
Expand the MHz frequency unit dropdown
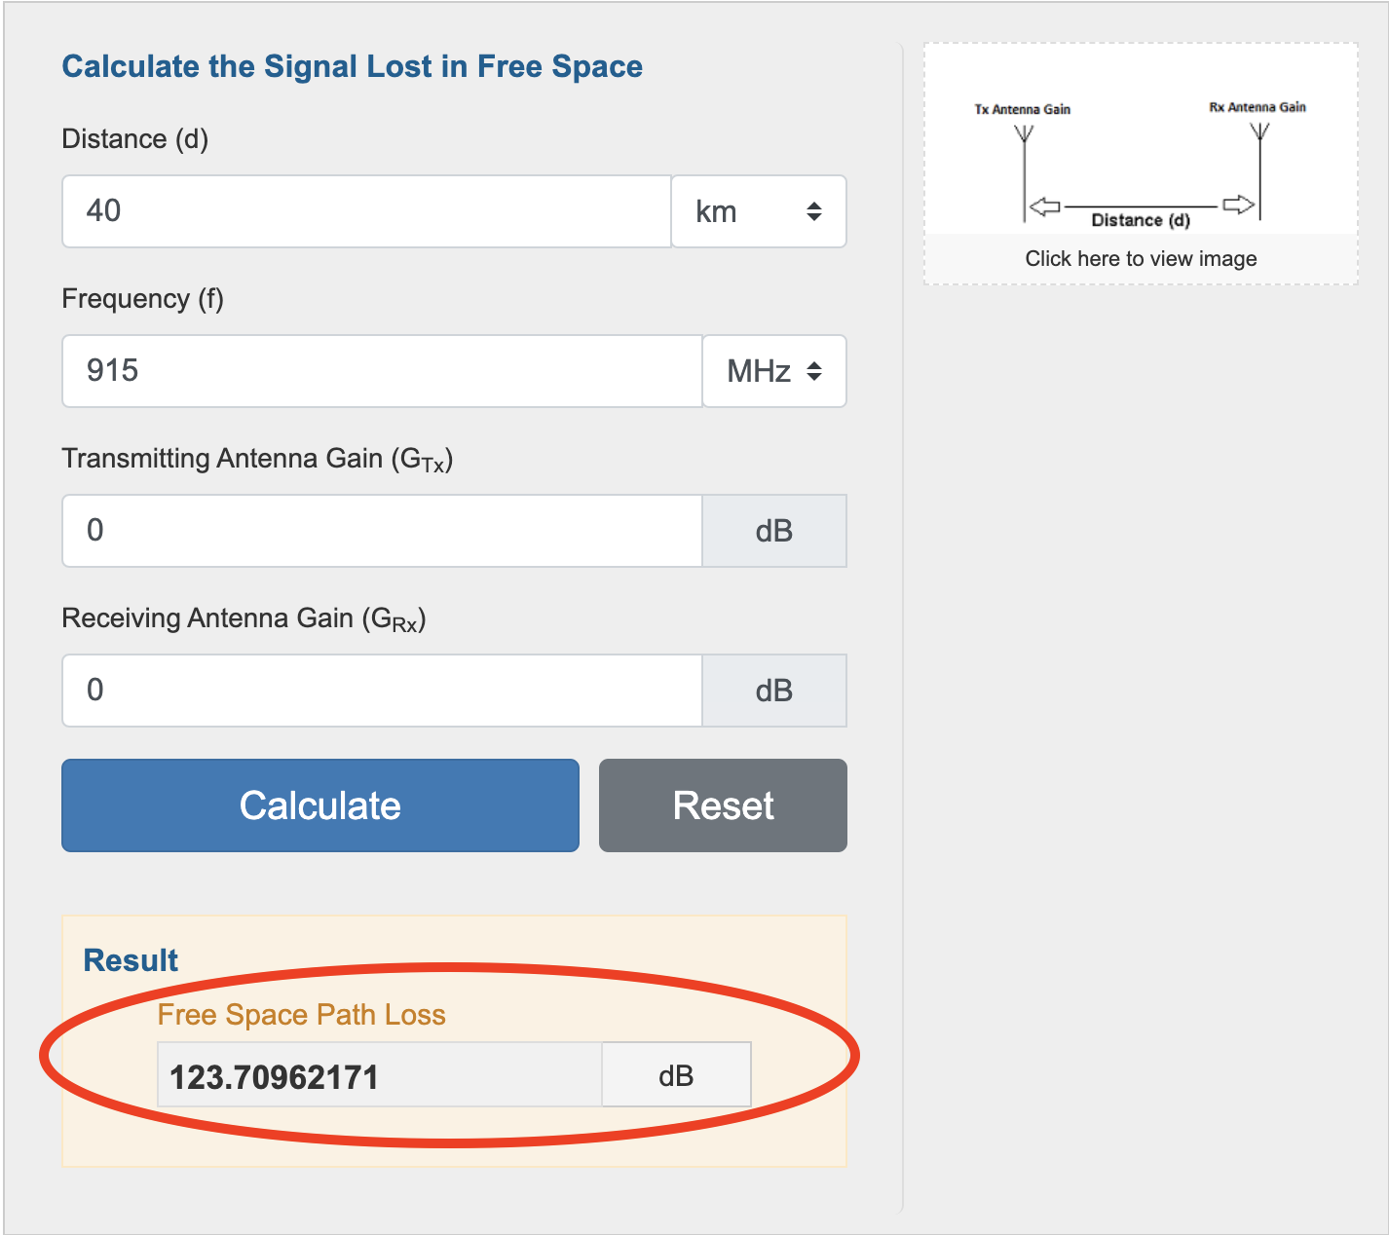coord(773,371)
